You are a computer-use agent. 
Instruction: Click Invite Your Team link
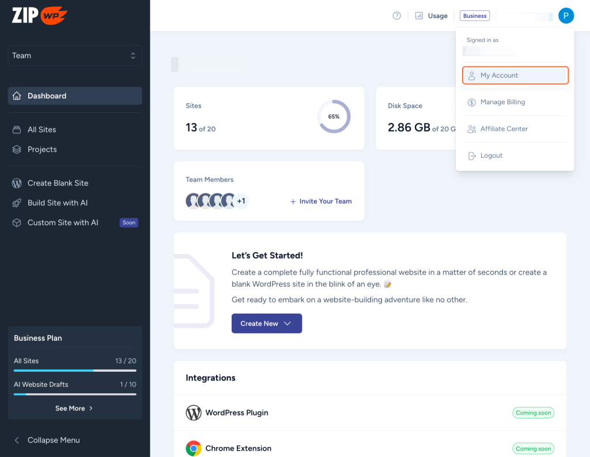click(x=321, y=201)
